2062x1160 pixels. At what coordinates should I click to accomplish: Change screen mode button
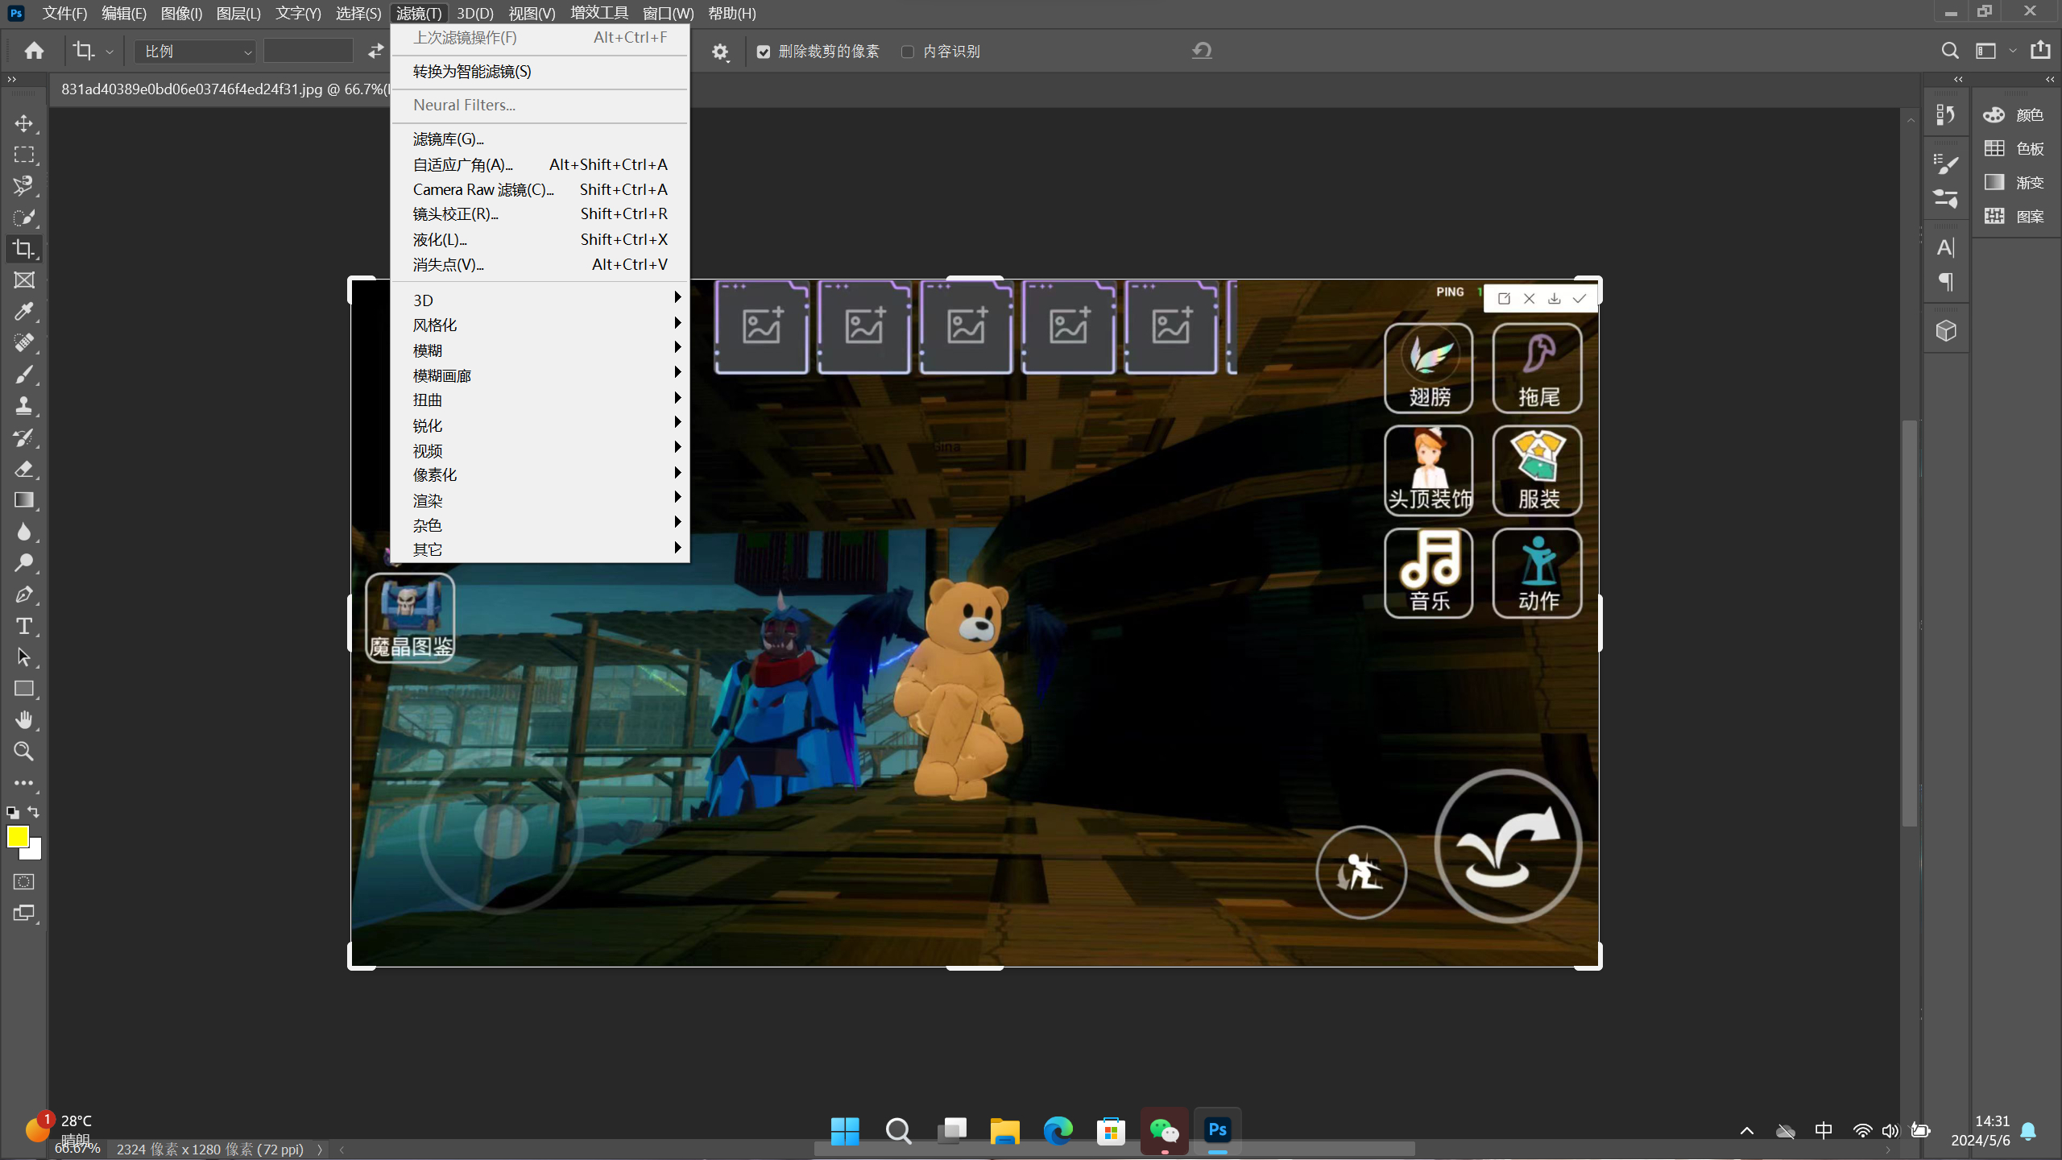24,913
